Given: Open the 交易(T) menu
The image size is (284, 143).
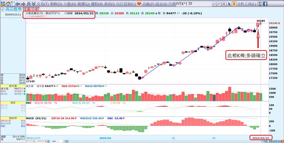Looking at the screenshot, I should pos(43,4).
